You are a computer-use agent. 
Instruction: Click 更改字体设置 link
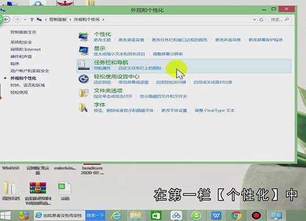tap(174, 110)
